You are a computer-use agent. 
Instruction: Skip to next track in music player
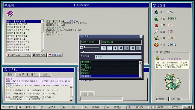pos(133,48)
